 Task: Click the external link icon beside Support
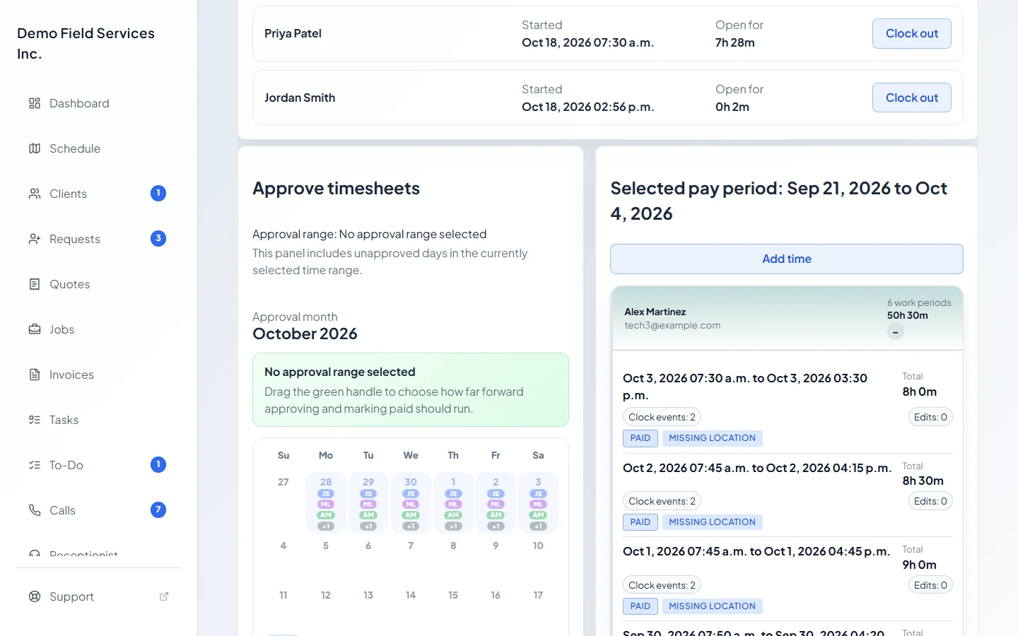pos(164,596)
